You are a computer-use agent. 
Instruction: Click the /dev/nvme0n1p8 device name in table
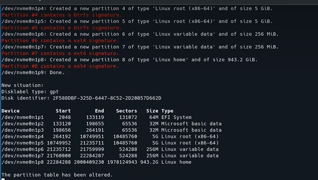pos(22,162)
